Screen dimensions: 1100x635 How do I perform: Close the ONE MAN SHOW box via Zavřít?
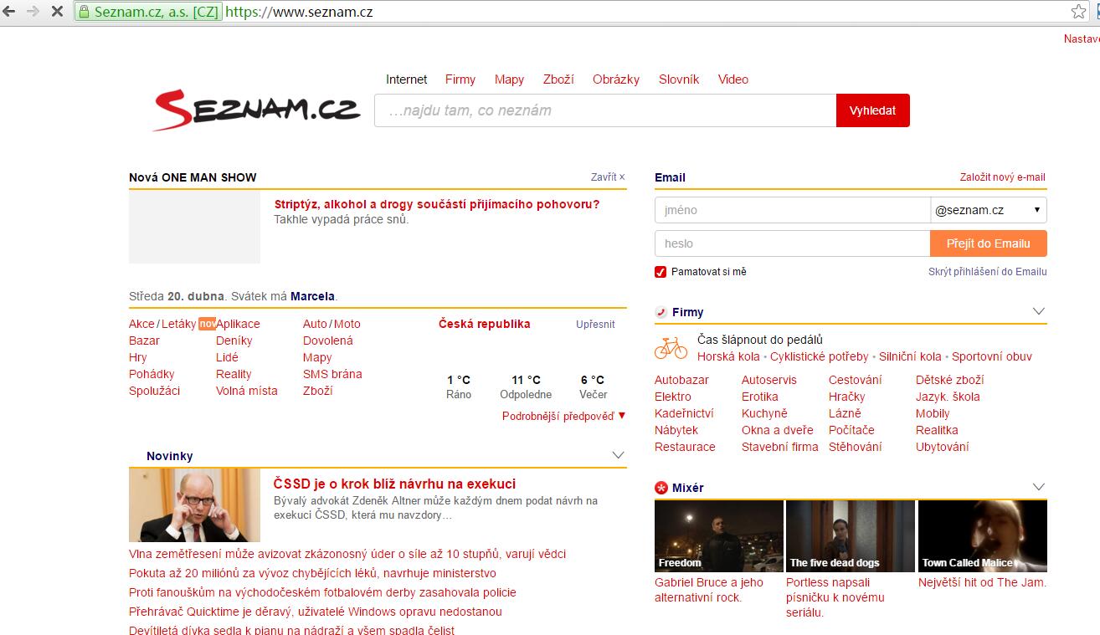[x=608, y=177]
